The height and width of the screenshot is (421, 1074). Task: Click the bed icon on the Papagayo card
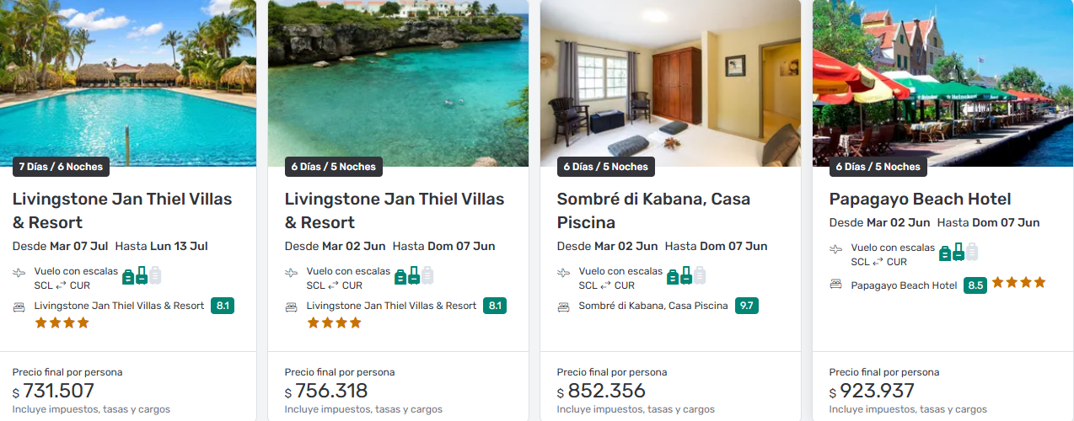pyautogui.click(x=835, y=285)
